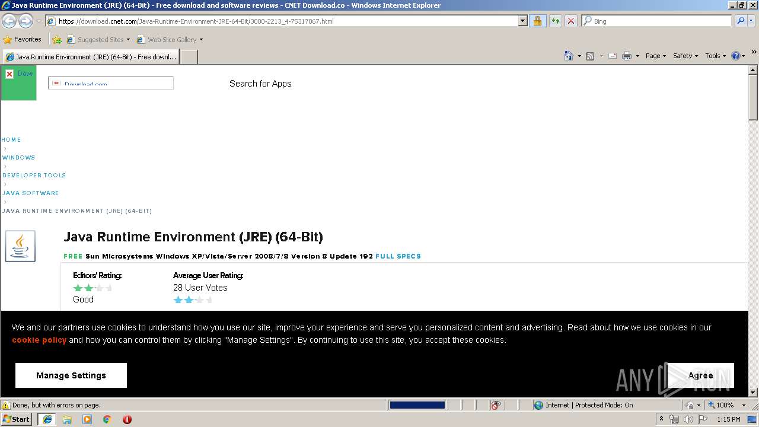Select the Java Runtime Environment browser tab
The width and height of the screenshot is (759, 427).
click(x=91, y=57)
